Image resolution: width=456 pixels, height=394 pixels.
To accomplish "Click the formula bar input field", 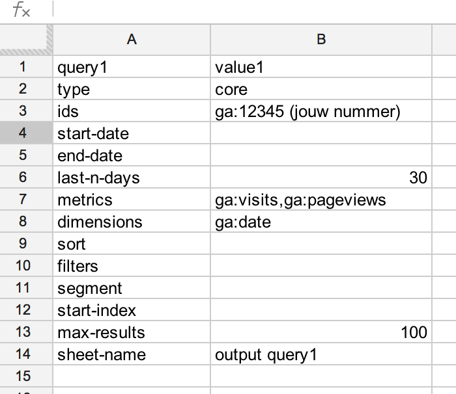I will pyautogui.click(x=254, y=11).
